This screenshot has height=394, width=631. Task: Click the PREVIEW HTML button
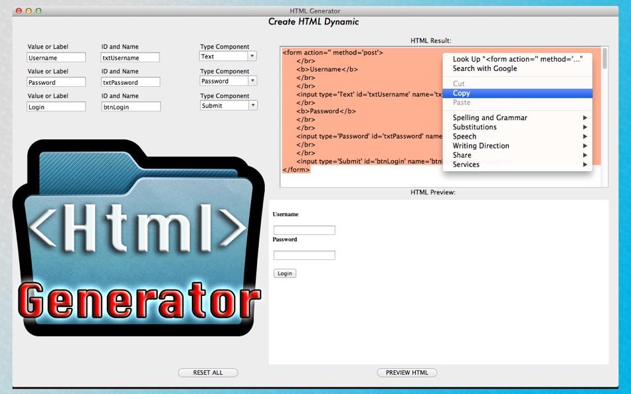coord(407,373)
